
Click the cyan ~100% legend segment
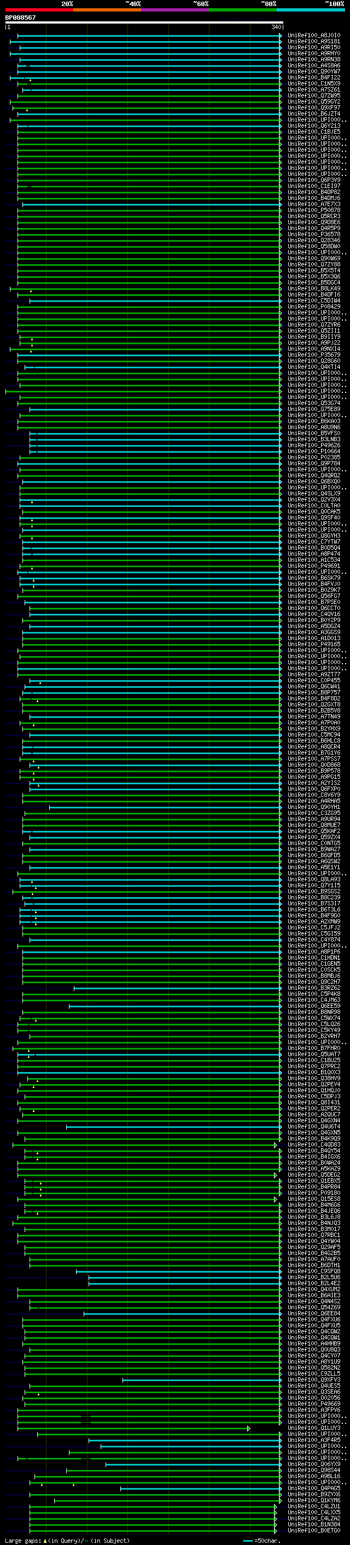[310, 10]
